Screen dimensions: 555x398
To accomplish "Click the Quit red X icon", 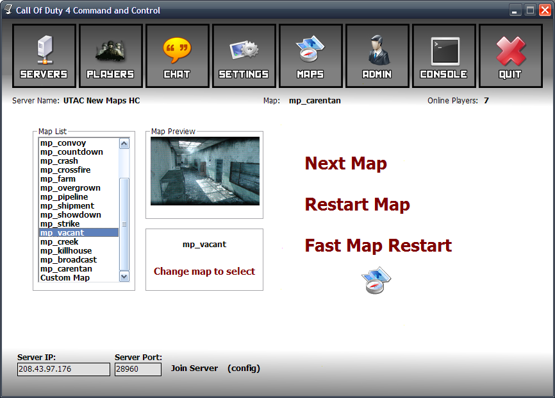I will point(511,51).
